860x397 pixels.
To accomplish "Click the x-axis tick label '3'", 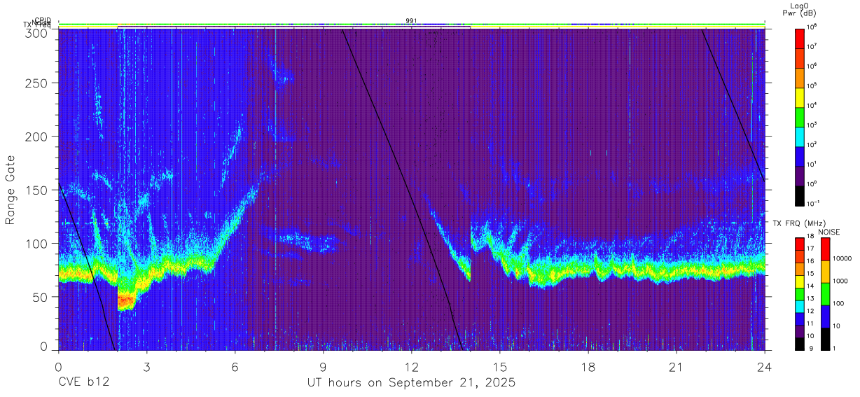I will click(x=147, y=367).
